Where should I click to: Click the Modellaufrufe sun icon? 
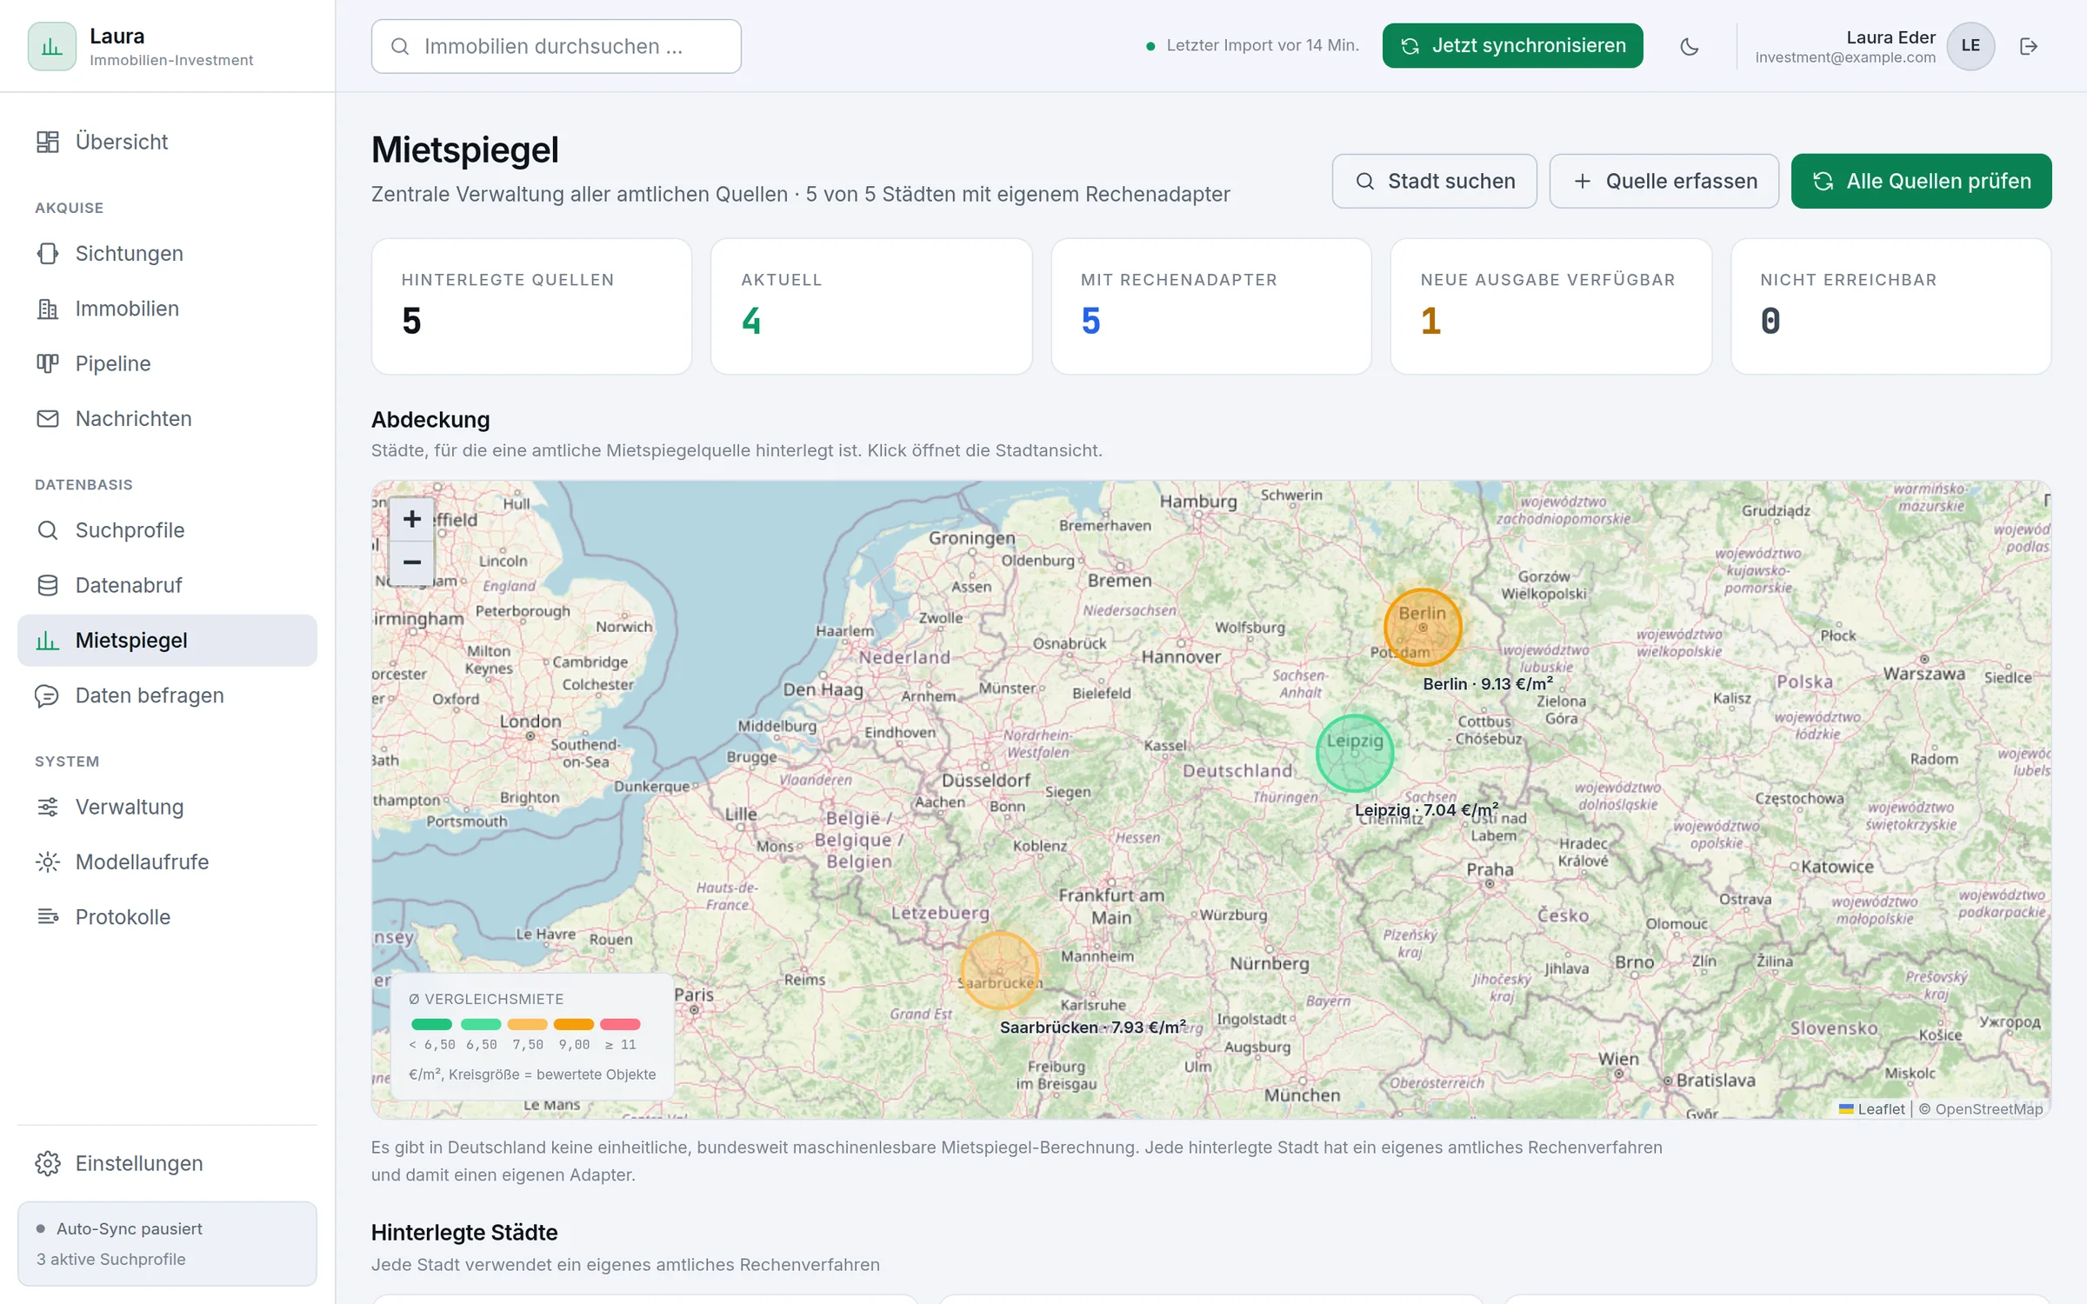[x=48, y=862]
